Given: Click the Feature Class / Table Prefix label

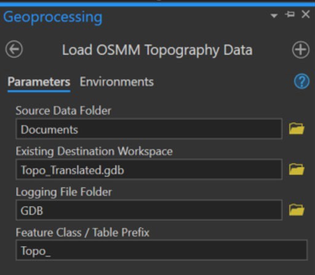Looking at the screenshot, I should 82,232.
